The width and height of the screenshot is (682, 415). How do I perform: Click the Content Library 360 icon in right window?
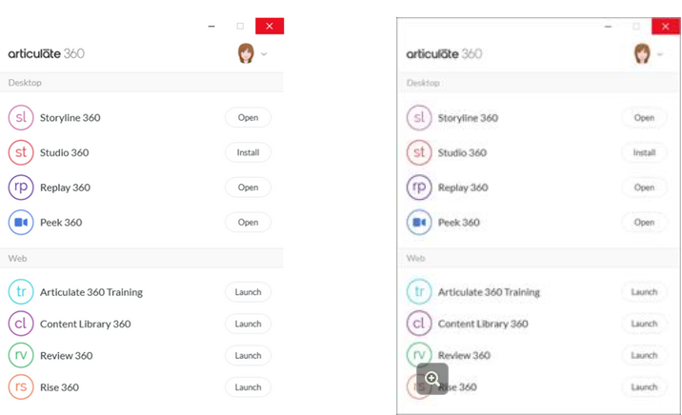click(419, 324)
